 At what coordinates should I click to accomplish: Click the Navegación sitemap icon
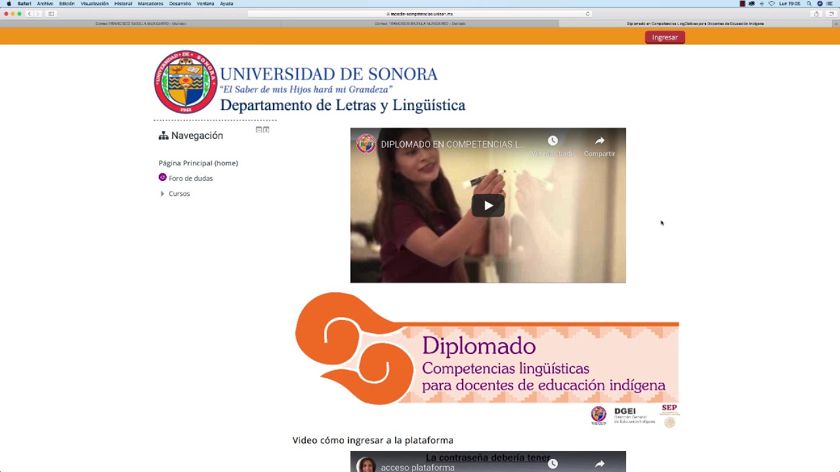tap(163, 136)
